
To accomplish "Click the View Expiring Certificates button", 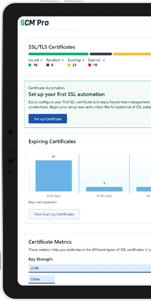I will tap(54, 214).
